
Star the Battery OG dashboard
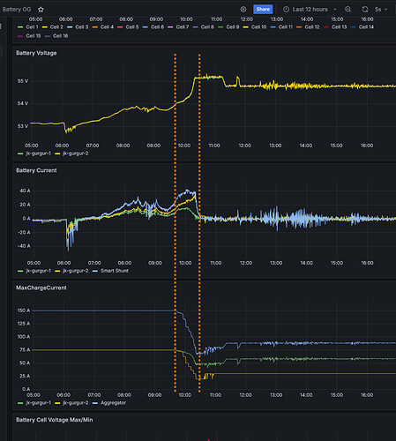pyautogui.click(x=41, y=10)
